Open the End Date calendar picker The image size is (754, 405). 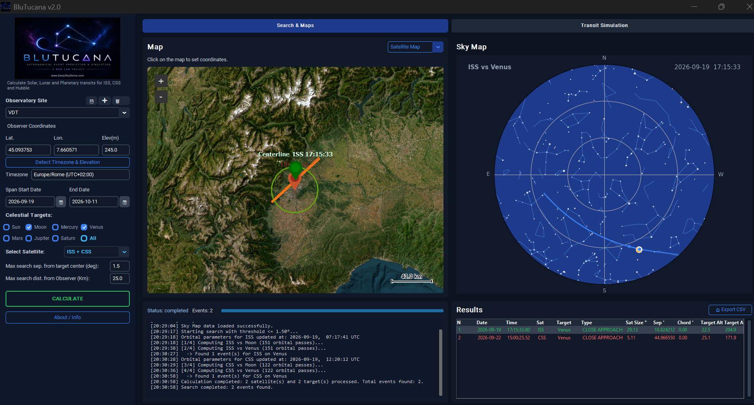tap(125, 202)
